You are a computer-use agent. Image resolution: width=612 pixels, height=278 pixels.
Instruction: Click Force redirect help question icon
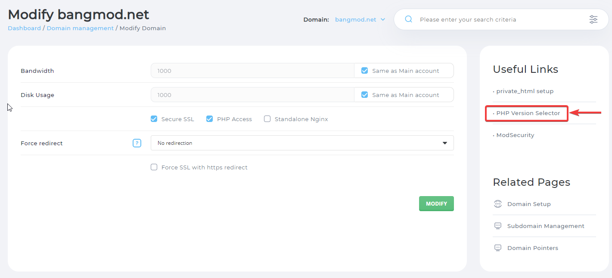pyautogui.click(x=137, y=143)
